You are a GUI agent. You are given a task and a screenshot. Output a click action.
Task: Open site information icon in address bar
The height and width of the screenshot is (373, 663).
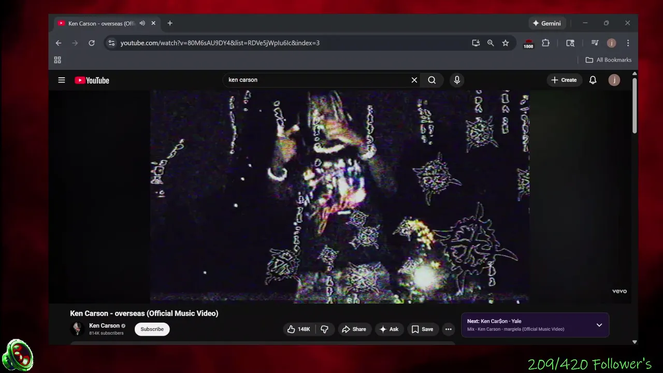coord(111,43)
